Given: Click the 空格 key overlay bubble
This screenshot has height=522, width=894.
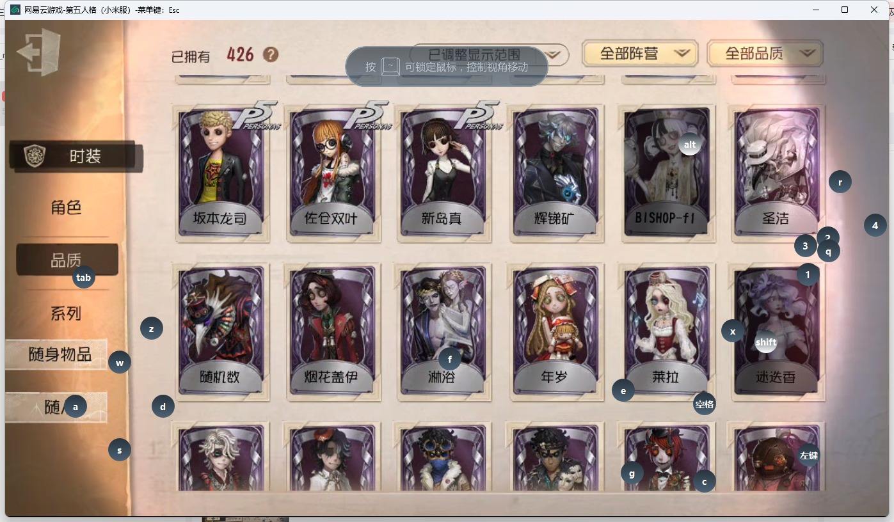Looking at the screenshot, I should tap(704, 404).
